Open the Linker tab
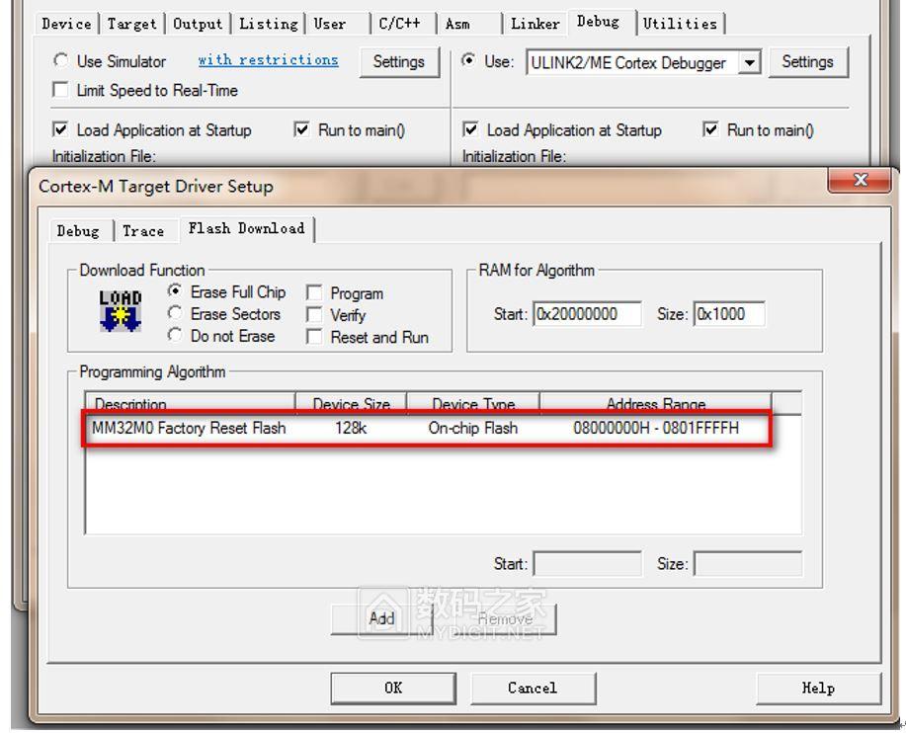 click(x=535, y=25)
